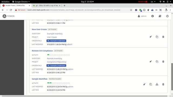Screen dimensions: 173x97
Task: Open the User Create project link
Action: pyautogui.click(x=52, y=37)
